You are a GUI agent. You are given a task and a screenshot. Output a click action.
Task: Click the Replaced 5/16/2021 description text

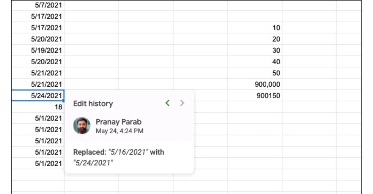coord(118,157)
